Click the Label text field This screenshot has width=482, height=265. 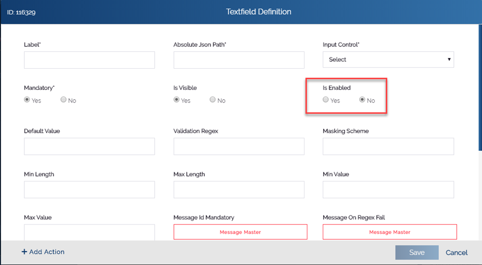tap(89, 60)
